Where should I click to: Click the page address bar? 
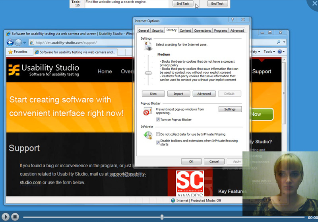(81, 42)
